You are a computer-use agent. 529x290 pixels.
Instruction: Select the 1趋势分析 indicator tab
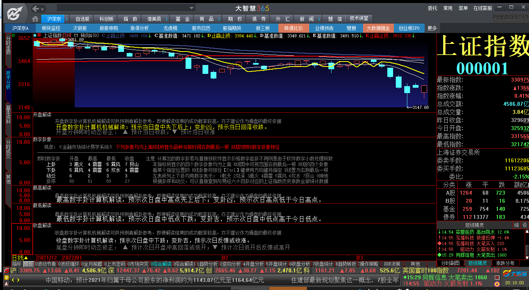pos(207,264)
